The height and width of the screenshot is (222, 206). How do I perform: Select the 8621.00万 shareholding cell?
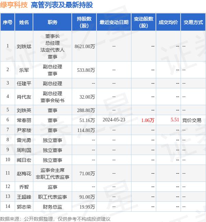tap(84, 46)
